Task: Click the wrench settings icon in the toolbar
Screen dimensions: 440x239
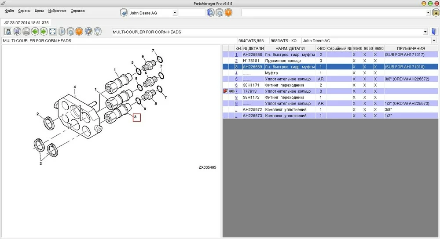Action: (88, 32)
